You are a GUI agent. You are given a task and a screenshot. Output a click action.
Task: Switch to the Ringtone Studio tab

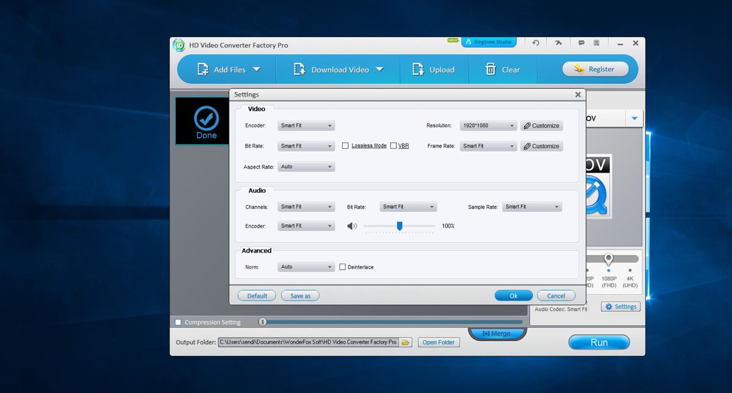pos(488,41)
